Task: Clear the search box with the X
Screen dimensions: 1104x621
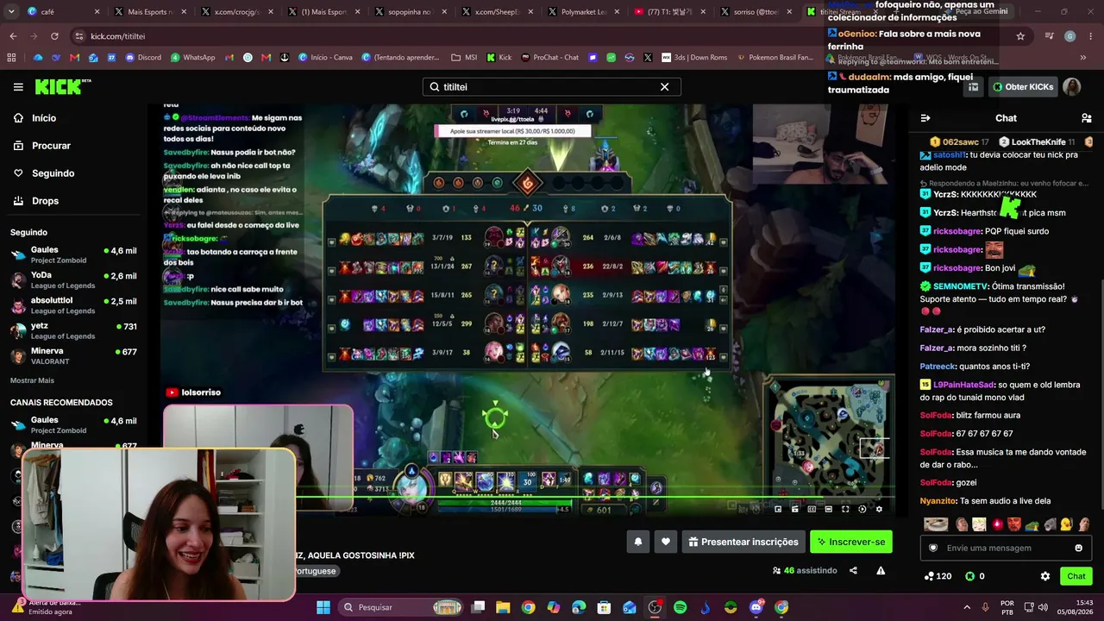Action: [664, 87]
